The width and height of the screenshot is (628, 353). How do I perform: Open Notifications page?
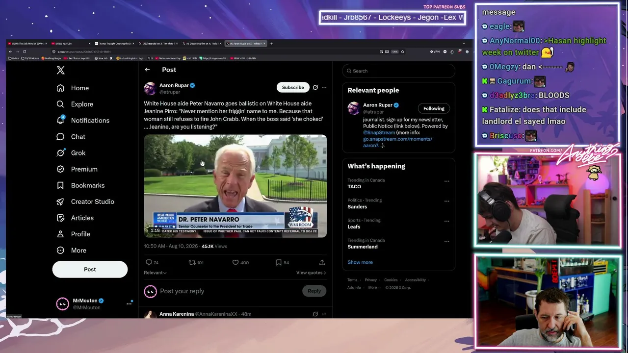(x=83, y=121)
